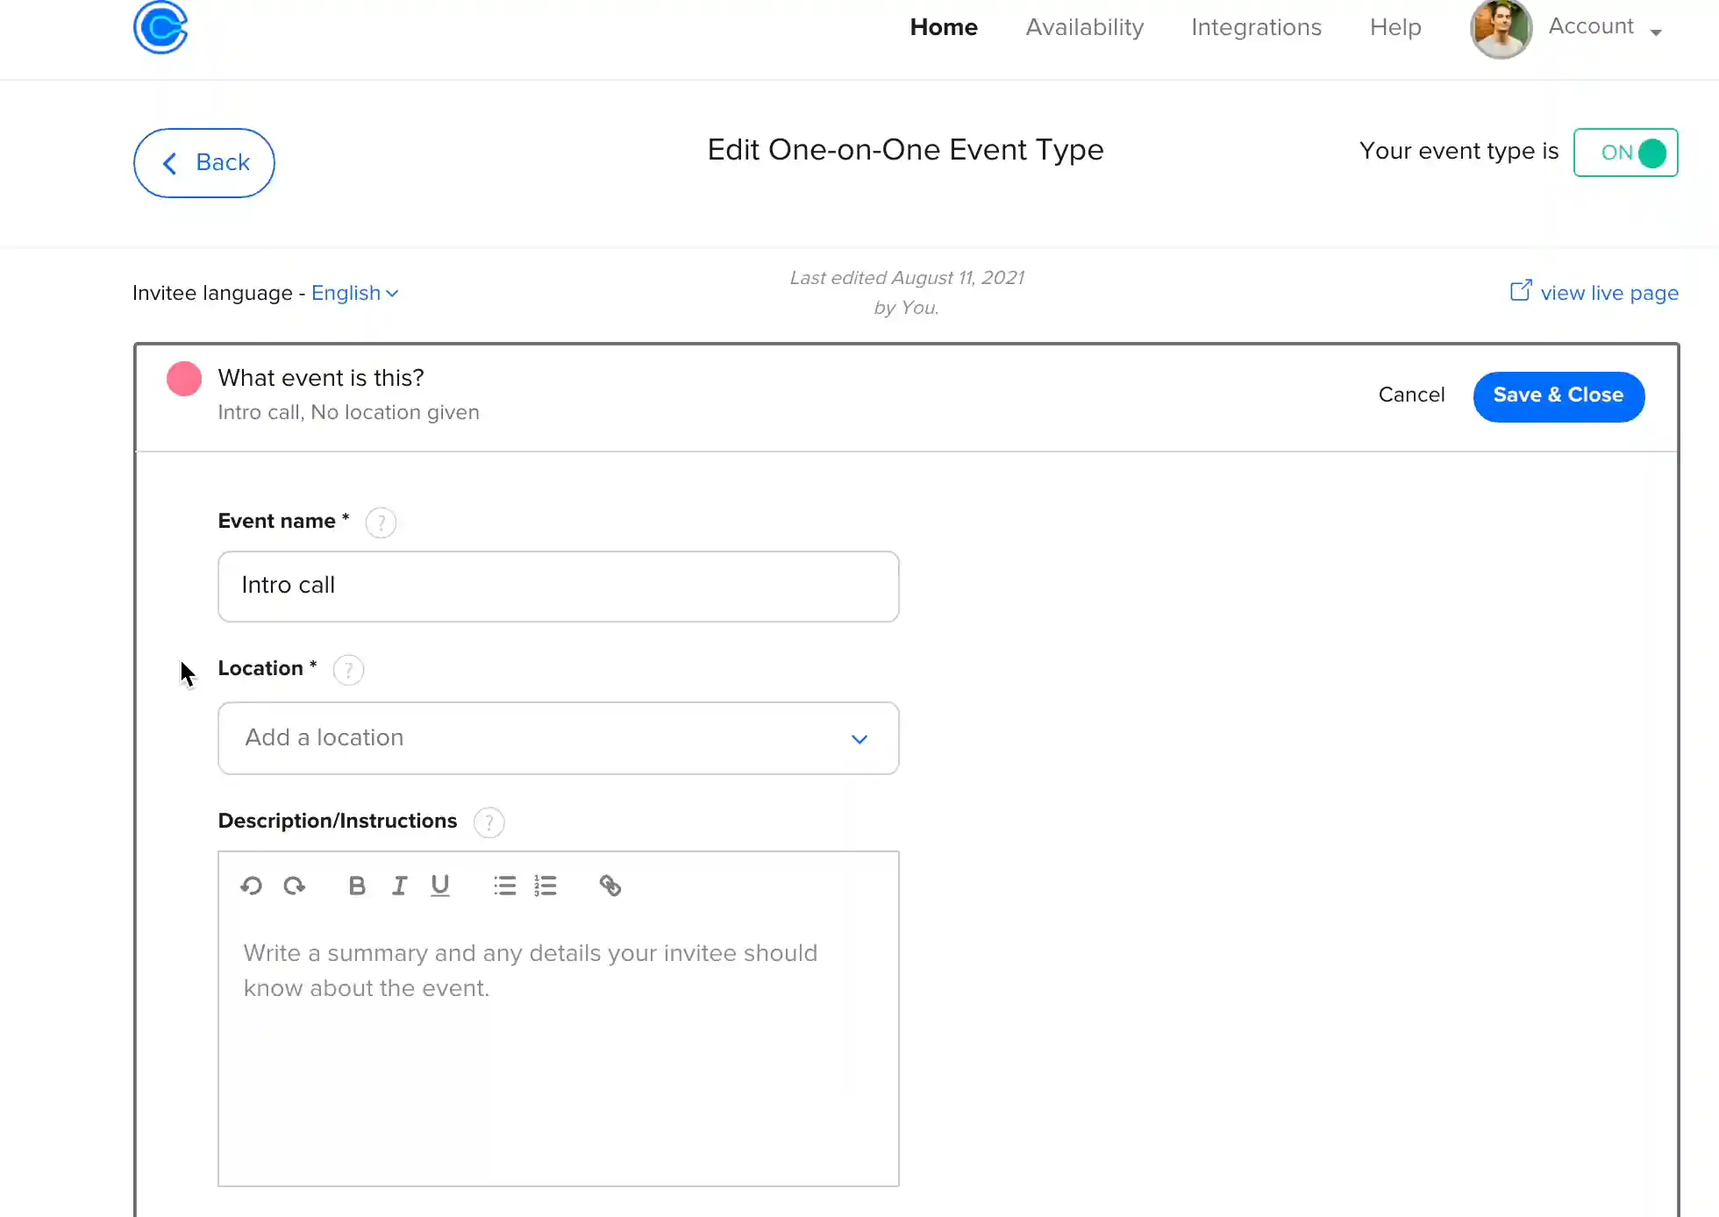Open the Integrations menu item

(x=1256, y=27)
